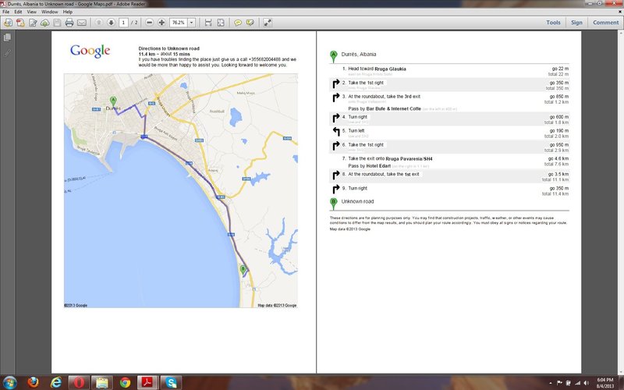Screen dimensions: 624x390
Task: Click the 76.2% zoom value field
Action: coord(179,23)
